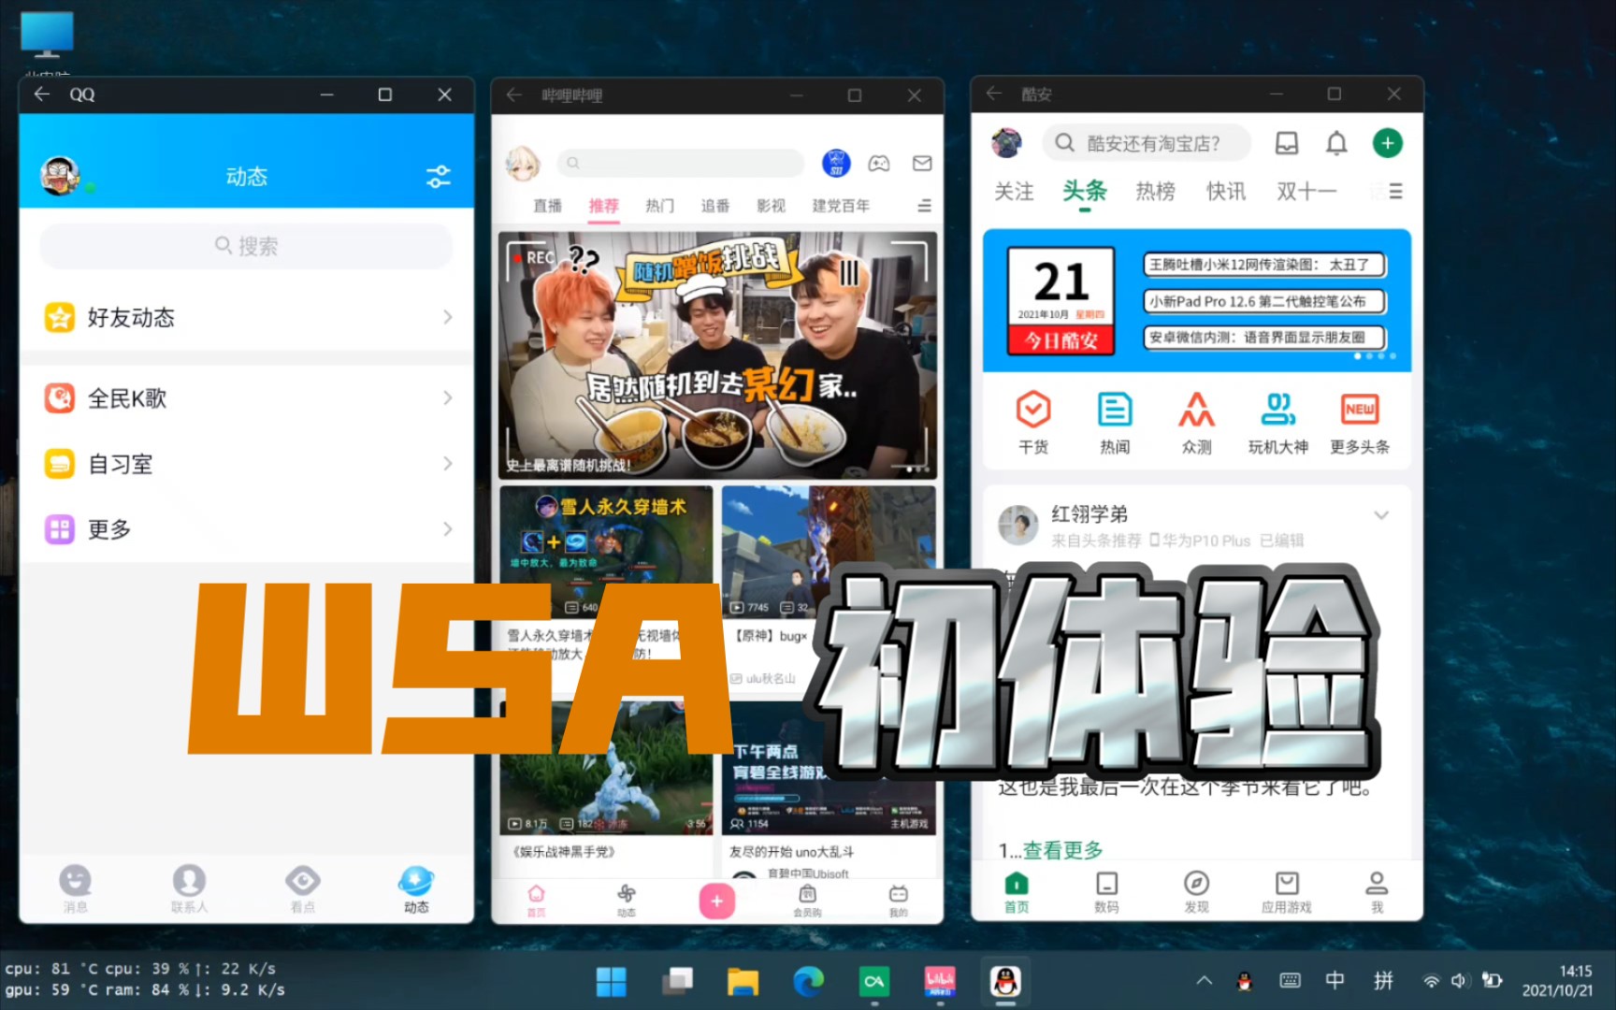The image size is (1616, 1010).
Task: Click the QQ 搜索 search field
Action: (x=246, y=246)
